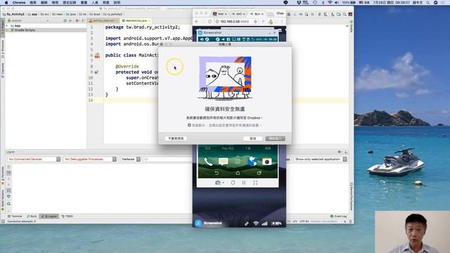Tap the globe browser icon on mirrored phone
The width and height of the screenshot is (450, 253).
pos(252,162)
